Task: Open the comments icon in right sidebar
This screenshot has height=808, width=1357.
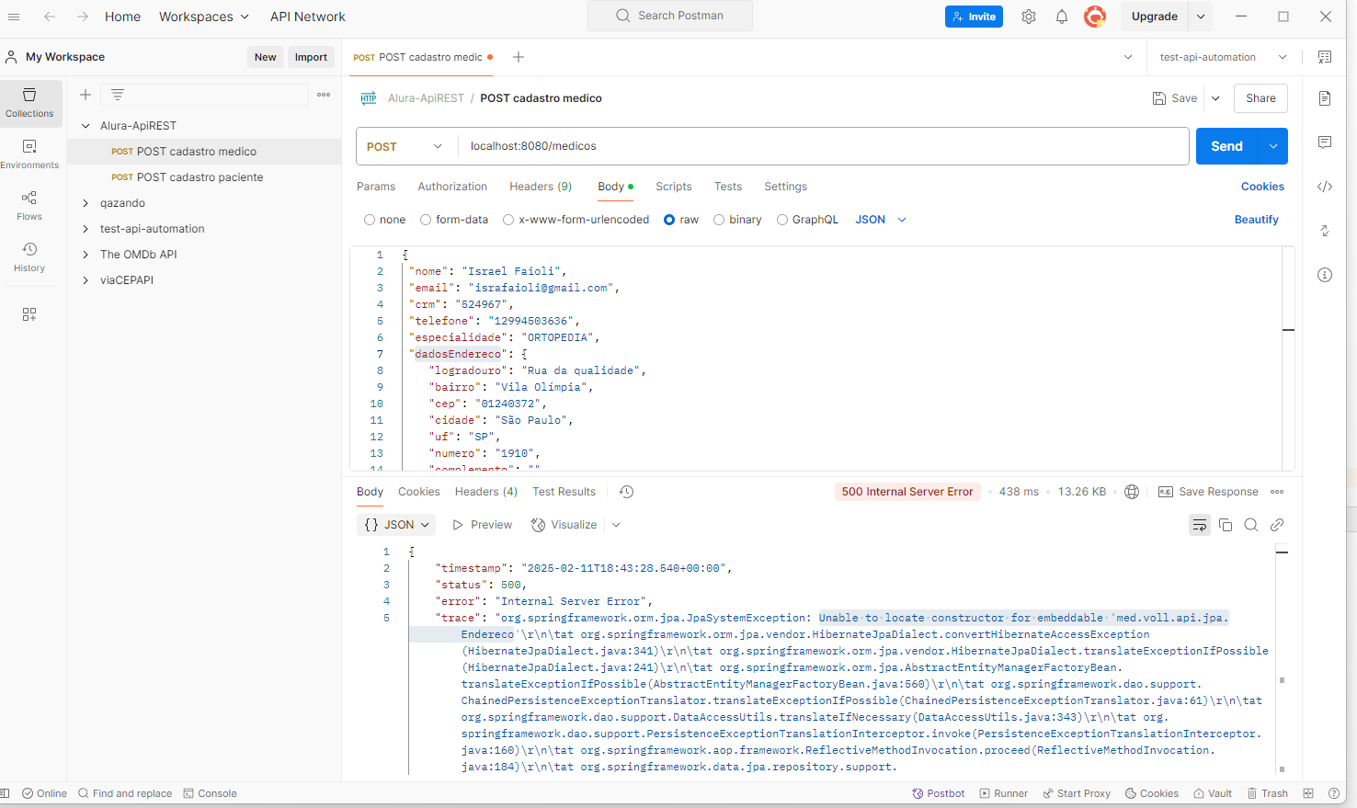Action: click(x=1325, y=142)
